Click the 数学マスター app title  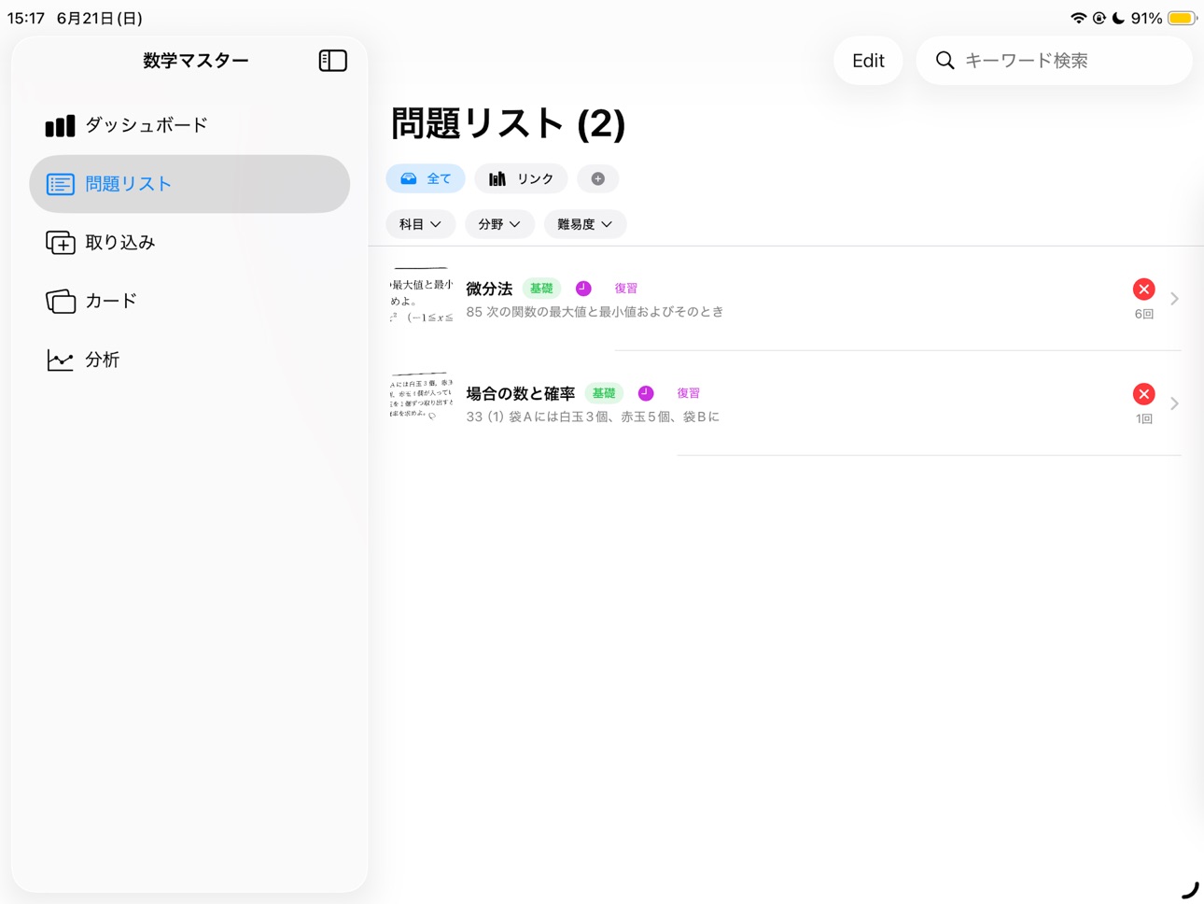[195, 61]
